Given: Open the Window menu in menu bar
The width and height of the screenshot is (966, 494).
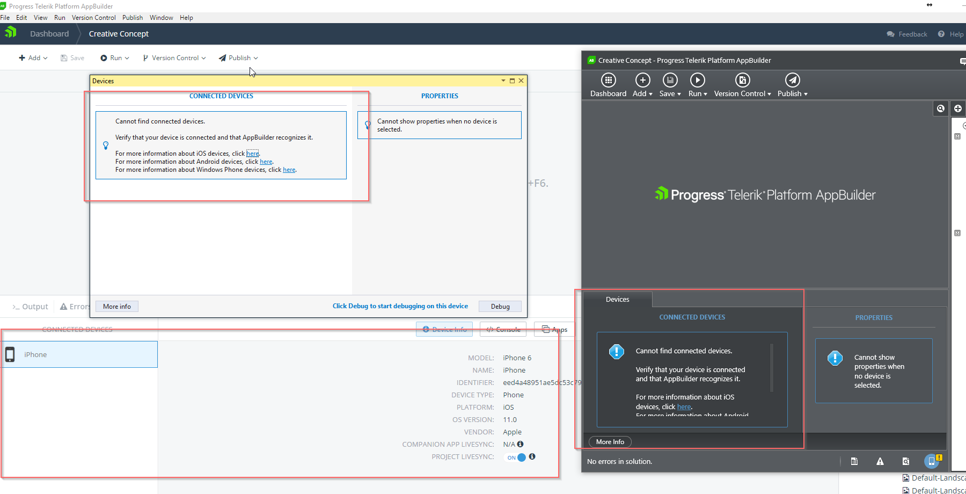Looking at the screenshot, I should 161,18.
